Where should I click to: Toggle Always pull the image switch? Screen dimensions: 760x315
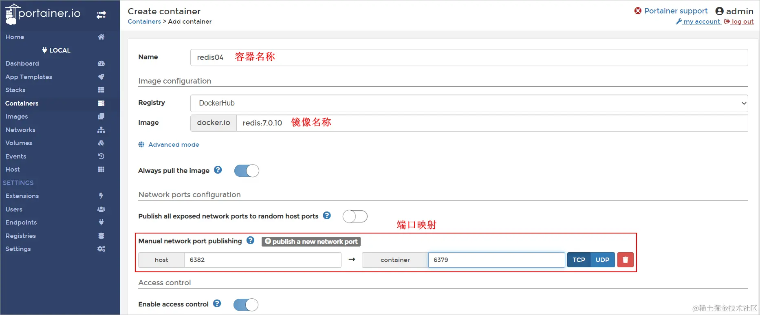pyautogui.click(x=247, y=171)
